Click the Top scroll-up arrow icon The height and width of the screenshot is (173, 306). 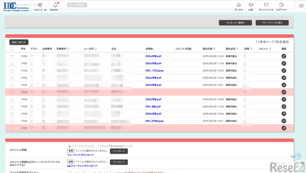pos(298,156)
